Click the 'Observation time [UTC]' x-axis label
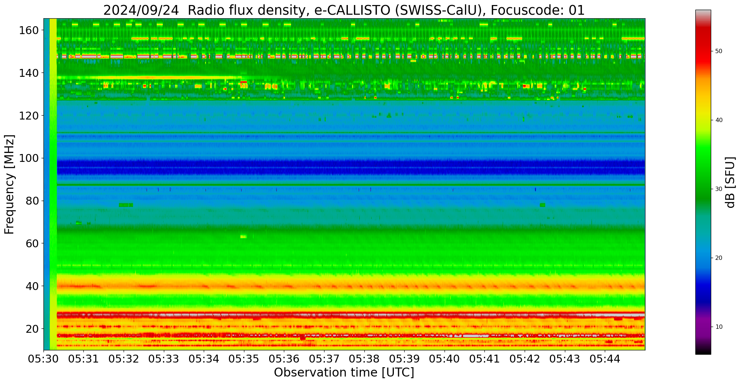Viewport: 741px width, 383px height. click(344, 373)
